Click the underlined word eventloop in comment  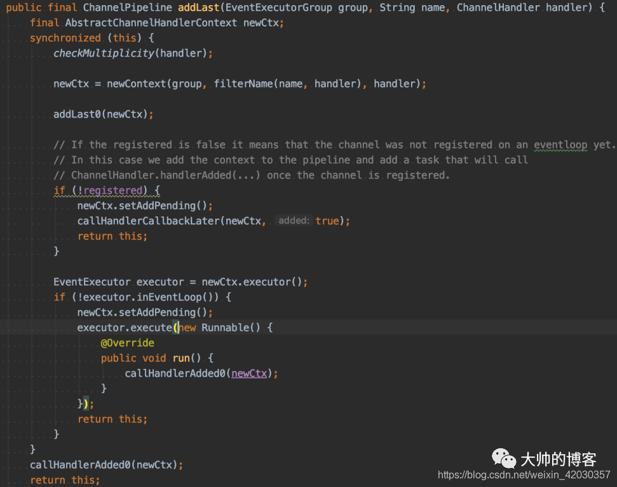point(560,145)
